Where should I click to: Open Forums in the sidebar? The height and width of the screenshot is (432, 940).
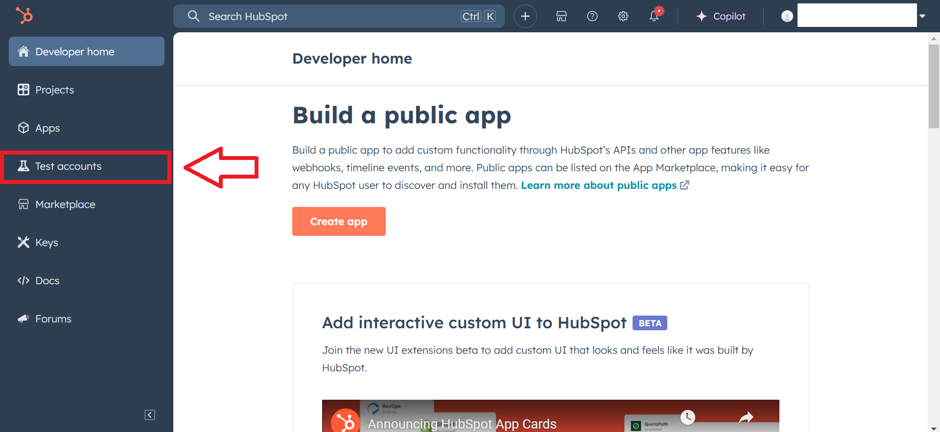87,318
